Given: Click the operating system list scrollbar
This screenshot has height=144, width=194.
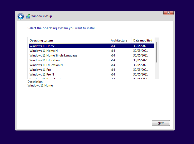Looking at the screenshot, I should tap(157, 52).
